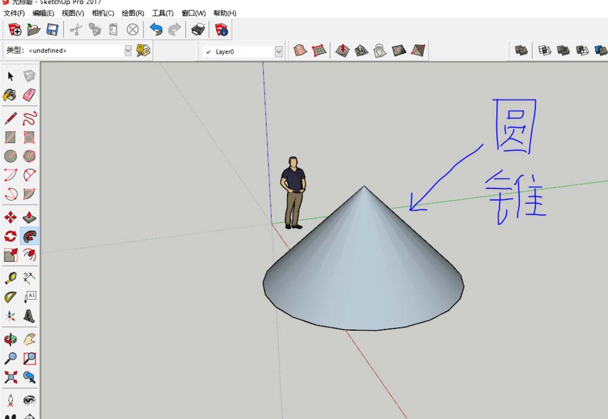Select the Sandbox Drape tool
The image size is (608, 419).
click(x=380, y=50)
